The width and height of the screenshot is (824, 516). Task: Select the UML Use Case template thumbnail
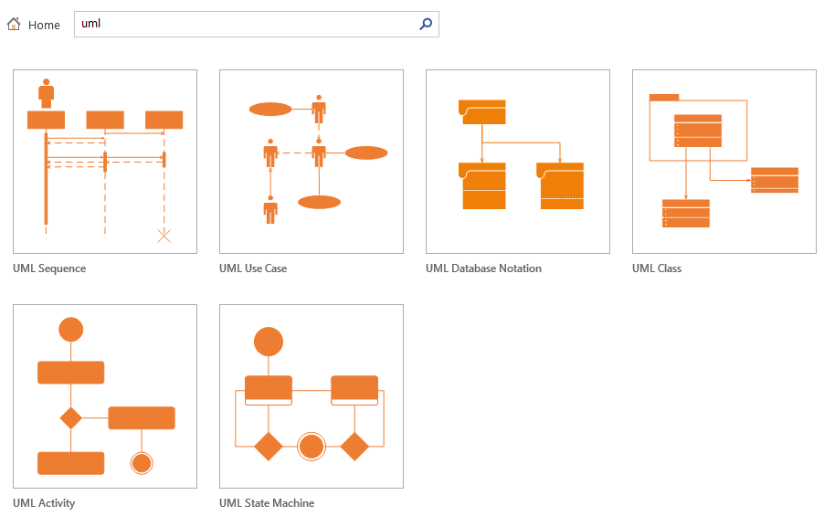click(x=312, y=162)
